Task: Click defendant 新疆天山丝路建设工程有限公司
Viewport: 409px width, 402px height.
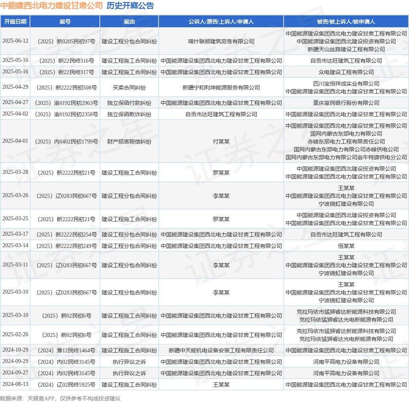Action: point(346,49)
